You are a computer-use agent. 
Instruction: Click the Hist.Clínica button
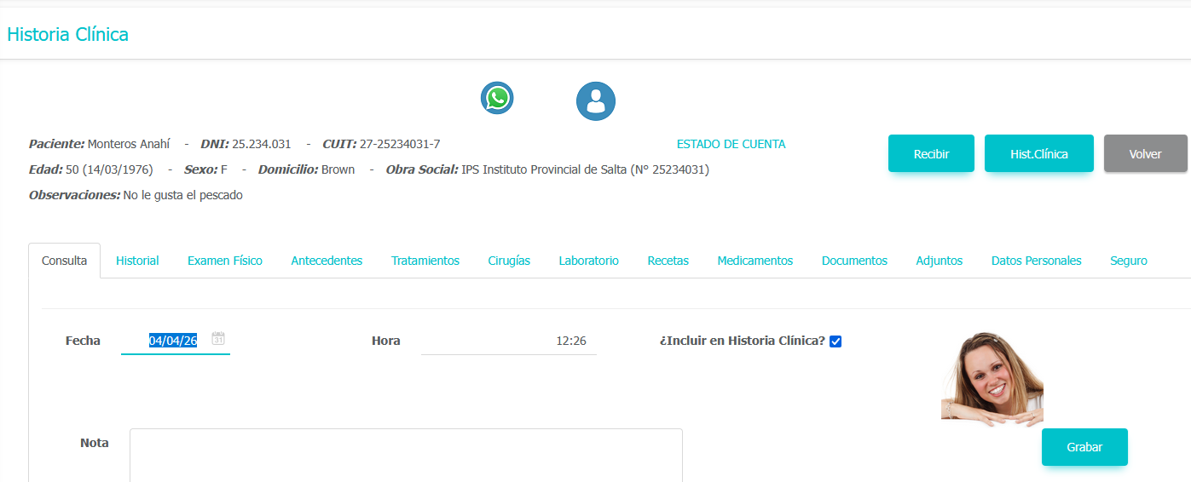[1038, 154]
